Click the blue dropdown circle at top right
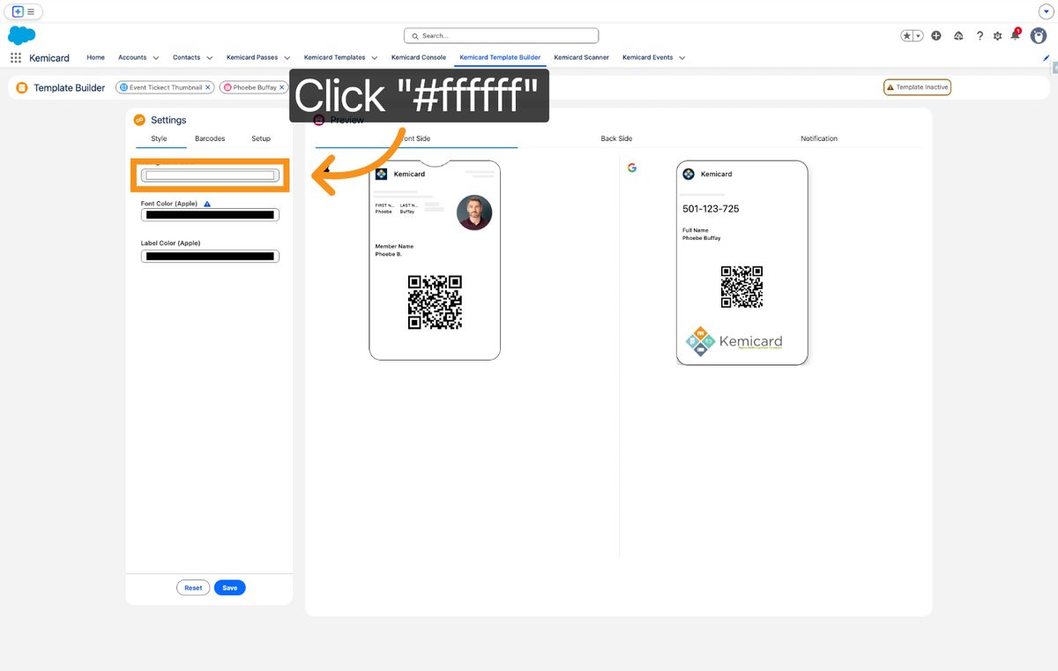 tap(1047, 11)
